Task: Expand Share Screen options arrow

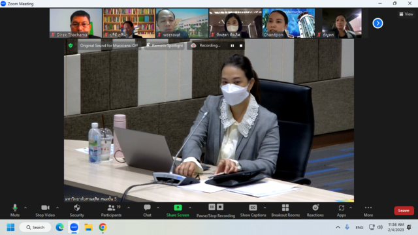Action: click(x=190, y=208)
